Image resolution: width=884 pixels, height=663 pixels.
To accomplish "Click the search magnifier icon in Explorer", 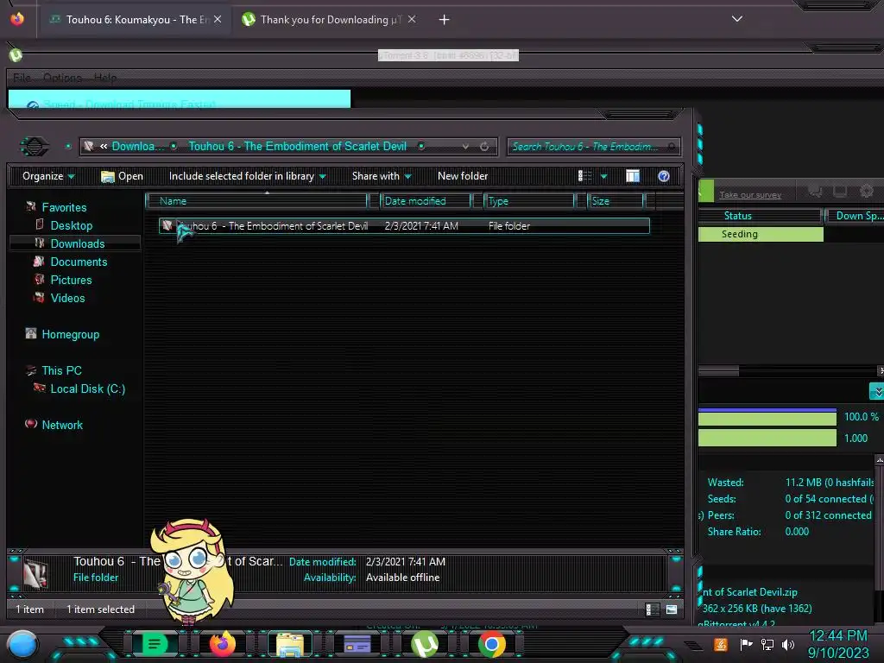I will 671,147.
